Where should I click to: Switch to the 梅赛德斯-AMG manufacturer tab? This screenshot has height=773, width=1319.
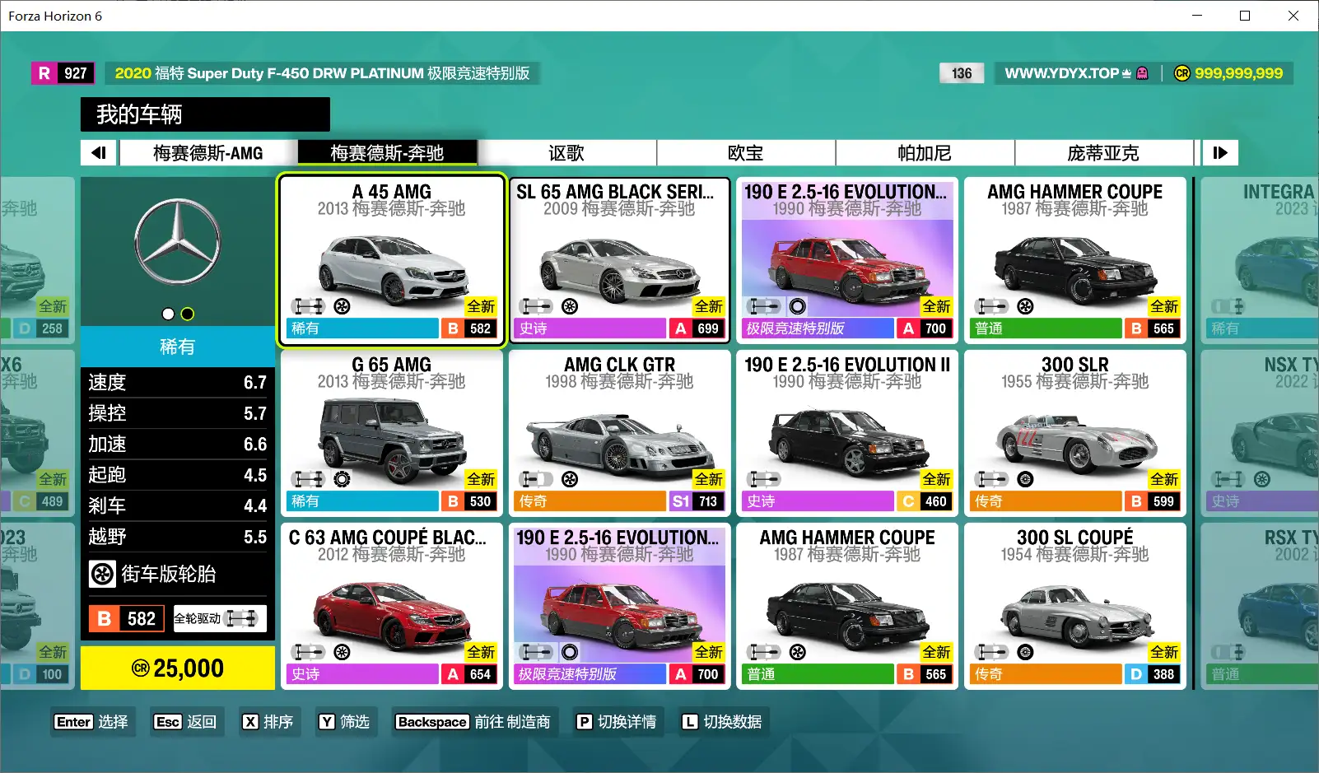[x=208, y=153]
